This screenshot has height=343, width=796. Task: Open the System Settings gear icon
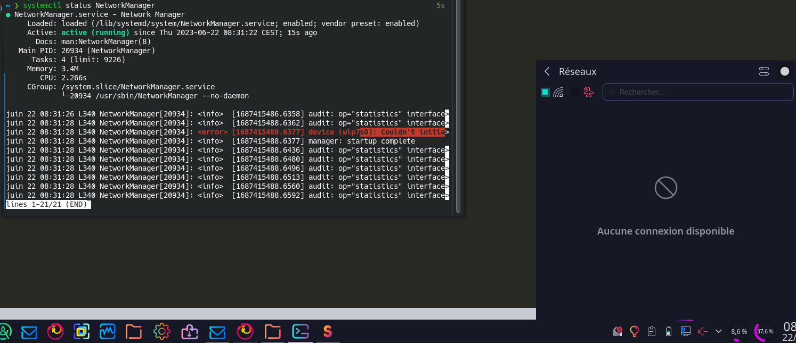[x=161, y=332]
